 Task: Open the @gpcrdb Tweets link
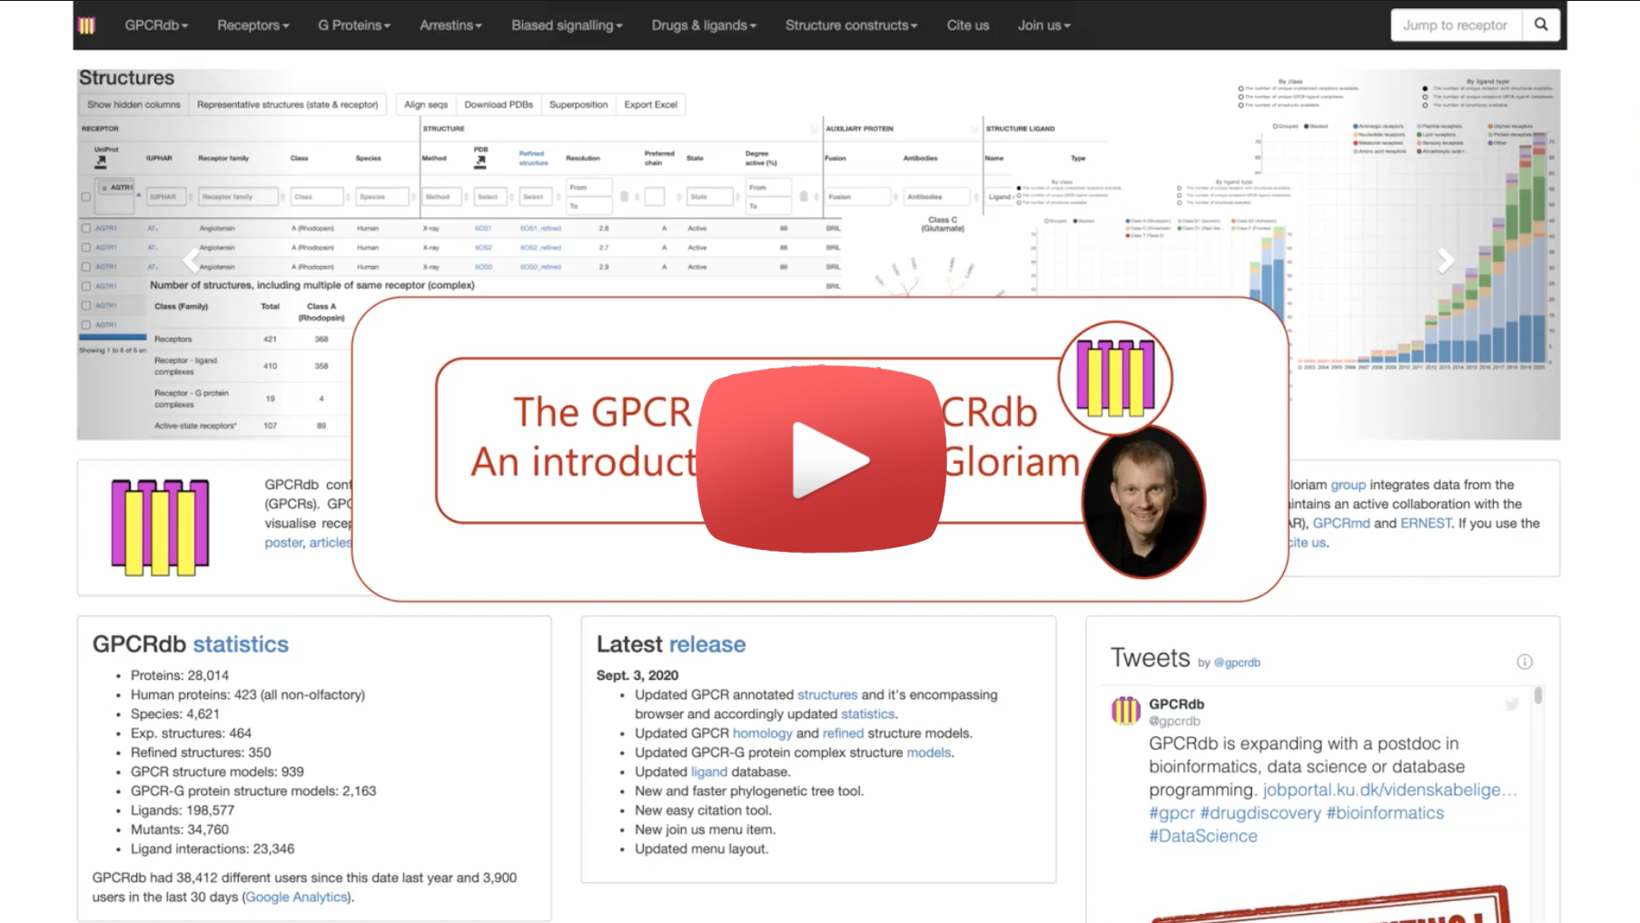[1237, 663]
